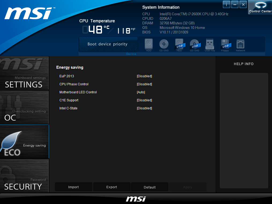
Task: Minimize the MSI utility window
Action: pos(235,5)
